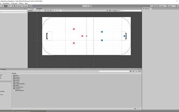
Task: Select the Inspector tab
Action: 147,9
